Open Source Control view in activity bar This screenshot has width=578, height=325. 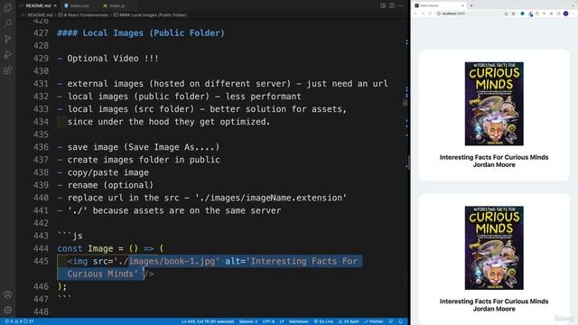tap(7, 39)
